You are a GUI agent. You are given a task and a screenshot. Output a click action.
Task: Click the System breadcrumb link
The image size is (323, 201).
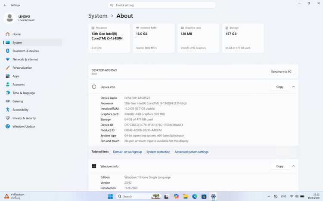[x=98, y=16]
